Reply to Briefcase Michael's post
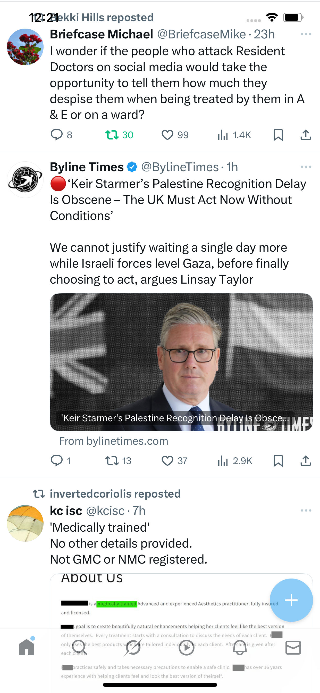Screen dimensions: 320x693 click(x=57, y=135)
